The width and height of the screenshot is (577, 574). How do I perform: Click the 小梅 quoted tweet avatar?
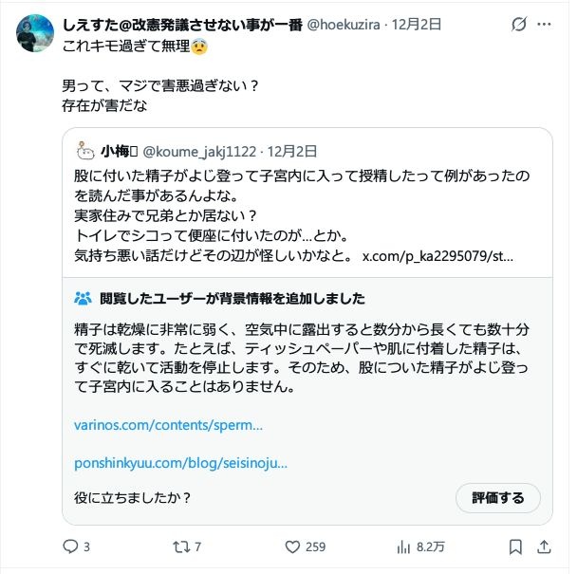pos(84,151)
